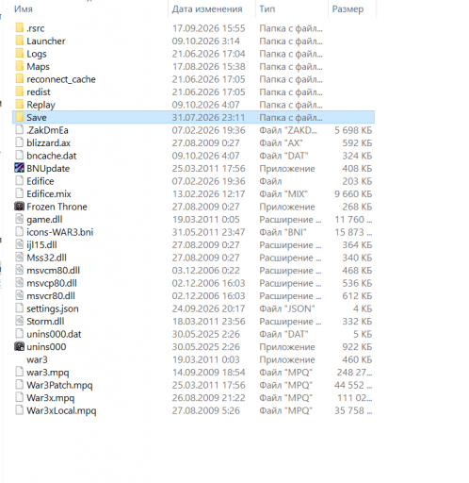The height and width of the screenshot is (483, 469).
Task: Click the msvcr80.dll file icon
Action: (x=20, y=295)
